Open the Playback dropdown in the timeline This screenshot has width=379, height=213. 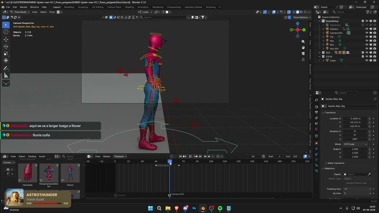pyautogui.click(x=120, y=156)
